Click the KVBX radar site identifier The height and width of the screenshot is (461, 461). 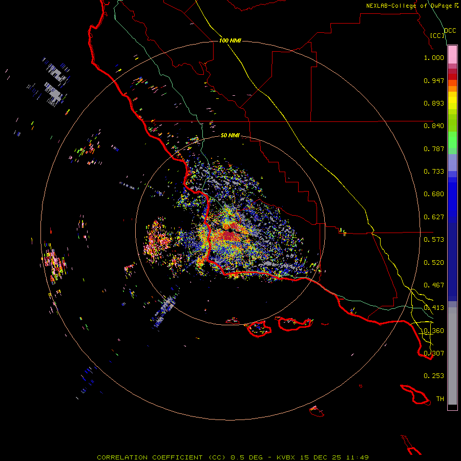pos(285,457)
